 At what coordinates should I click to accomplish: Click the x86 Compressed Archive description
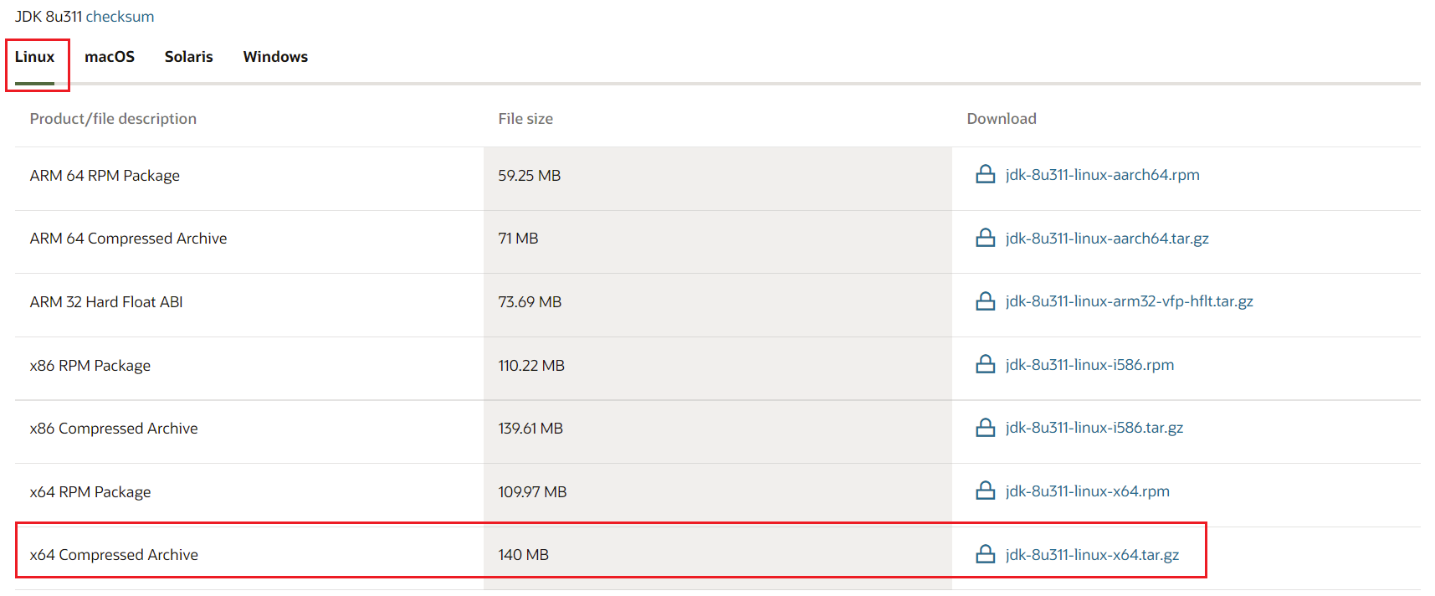click(114, 429)
